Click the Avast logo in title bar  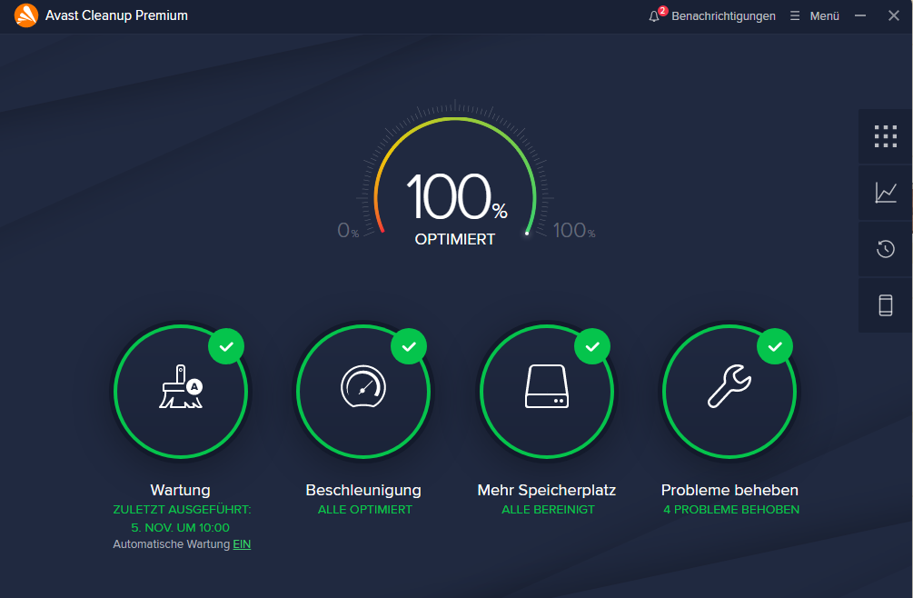(26, 16)
